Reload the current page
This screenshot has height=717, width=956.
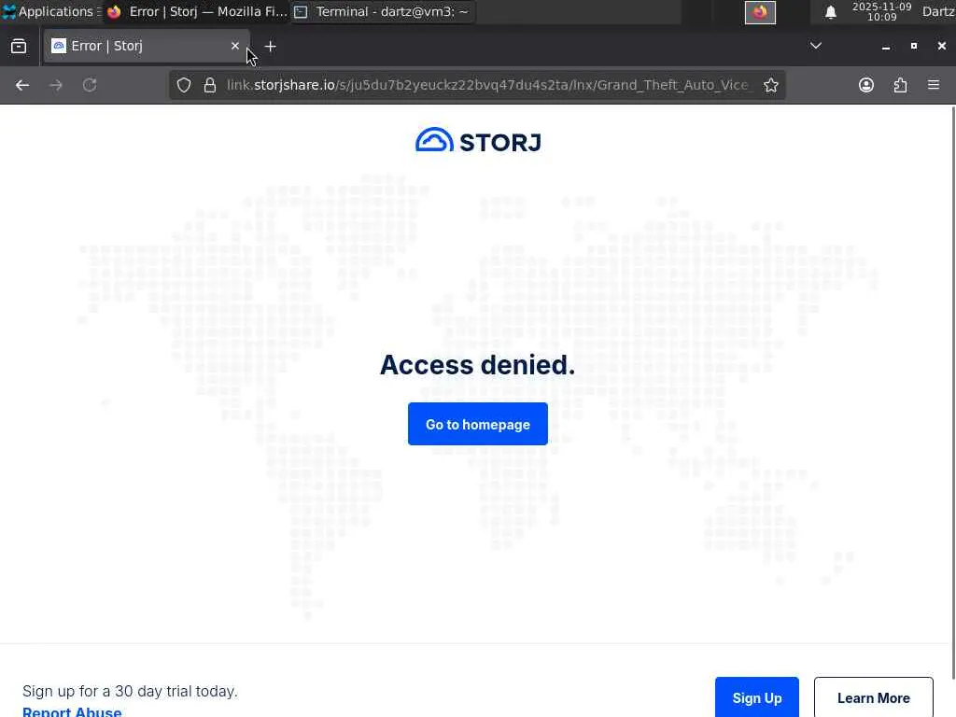click(x=90, y=85)
